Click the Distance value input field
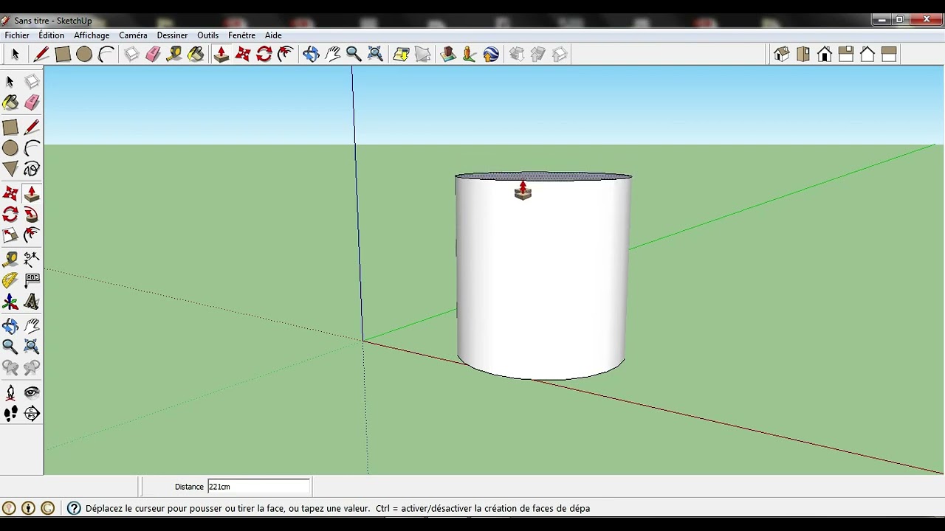Screen dimensions: 945x531 (x=258, y=486)
